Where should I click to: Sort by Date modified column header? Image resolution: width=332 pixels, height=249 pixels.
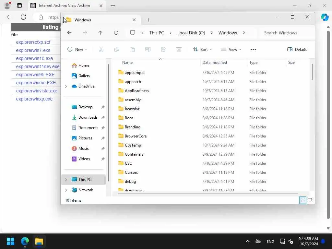point(215,63)
